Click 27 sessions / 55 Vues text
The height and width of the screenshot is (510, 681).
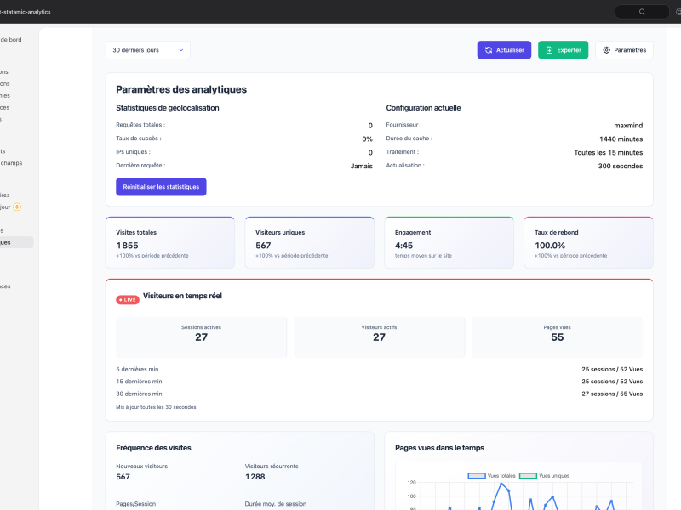click(x=612, y=394)
